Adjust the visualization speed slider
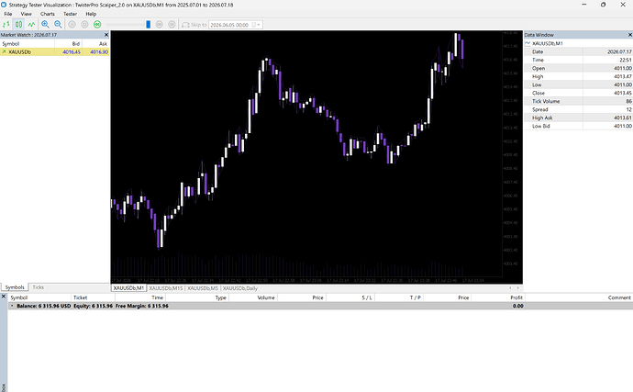Viewport: 633px width, 392px height. pos(148,25)
